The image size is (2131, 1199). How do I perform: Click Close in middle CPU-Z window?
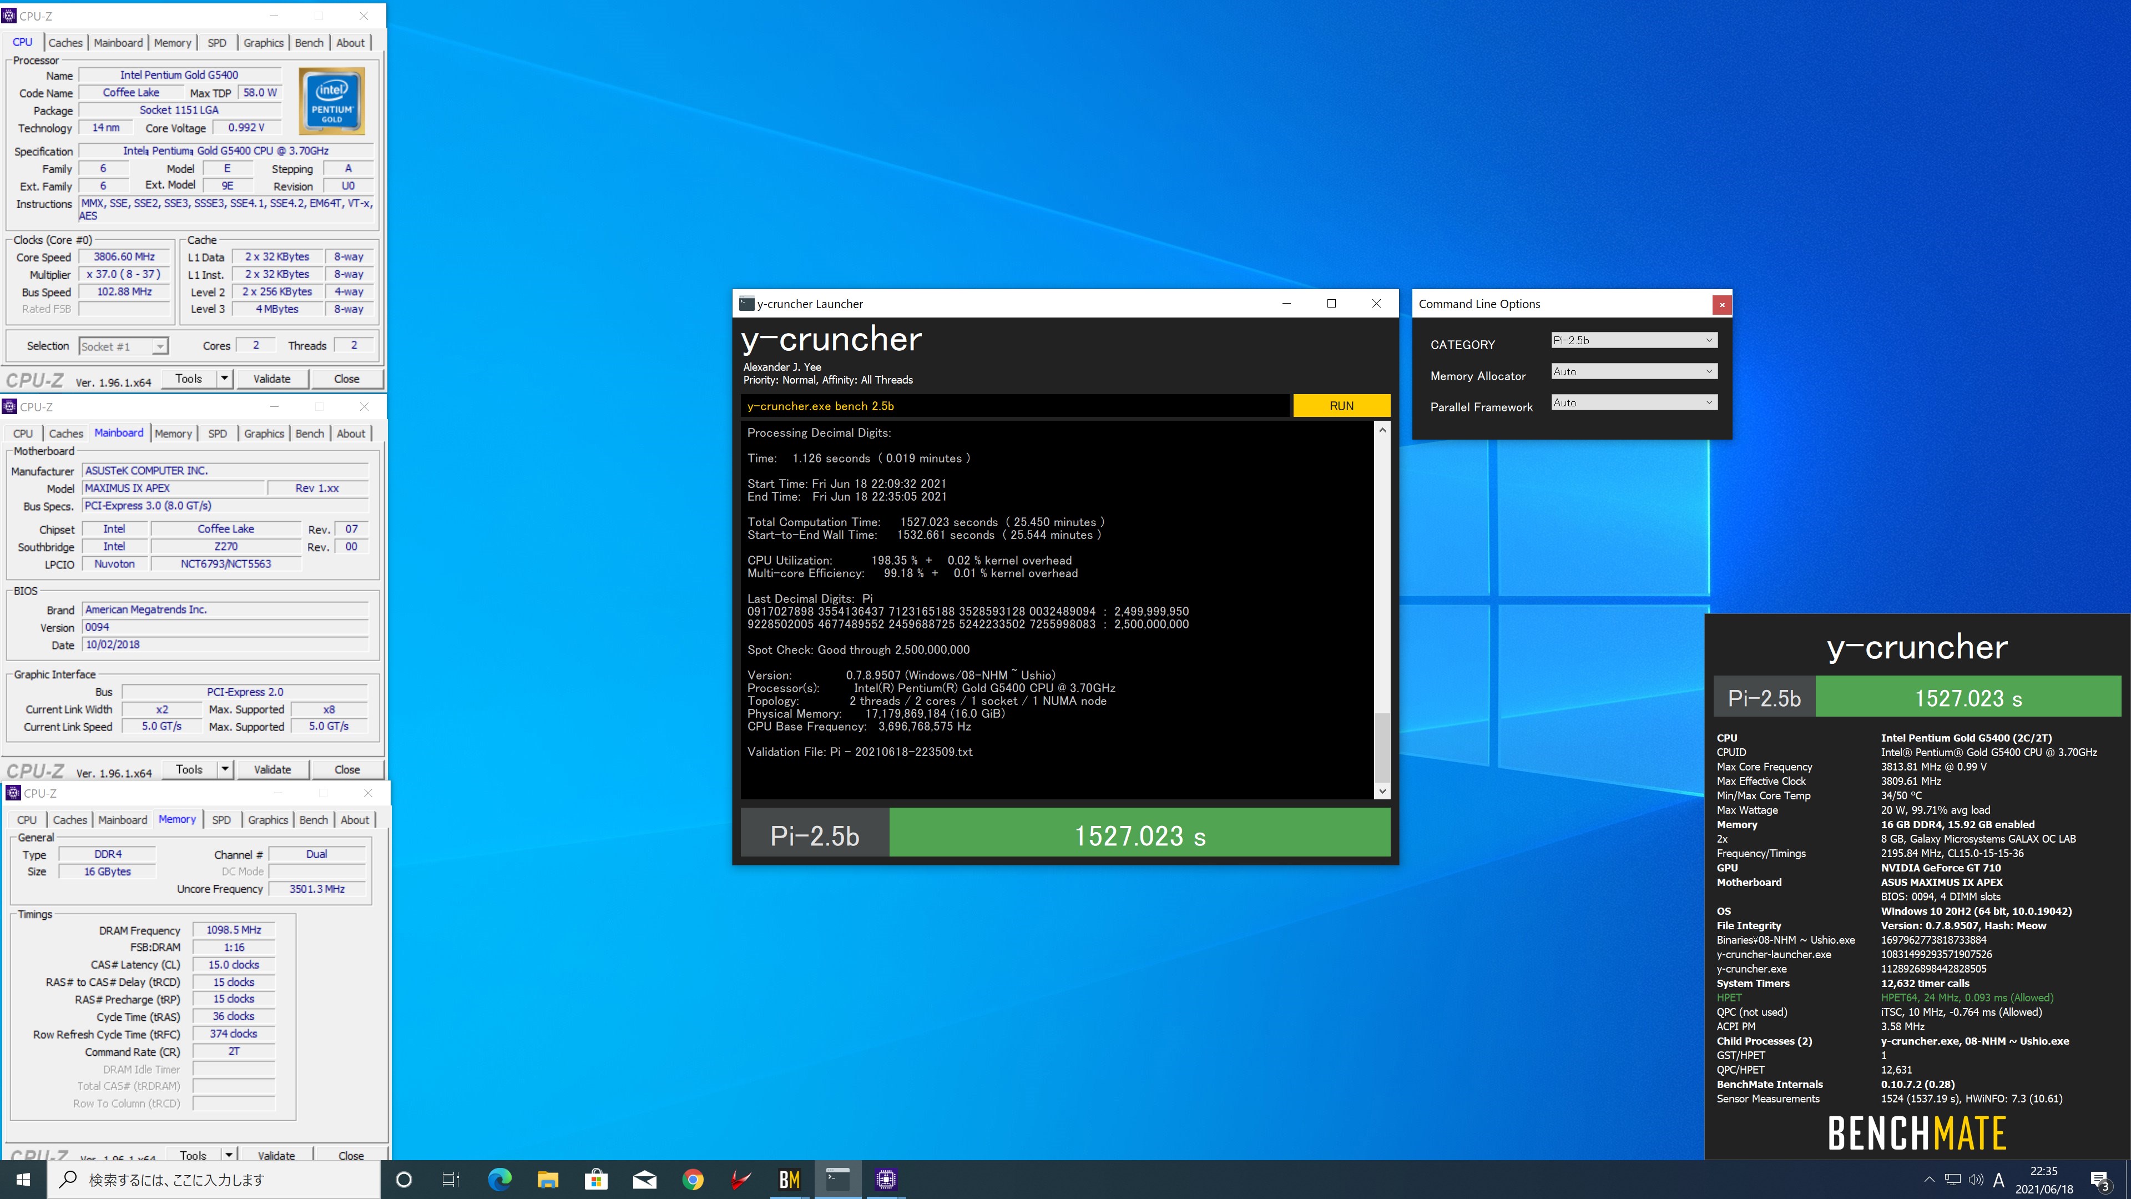coord(347,769)
